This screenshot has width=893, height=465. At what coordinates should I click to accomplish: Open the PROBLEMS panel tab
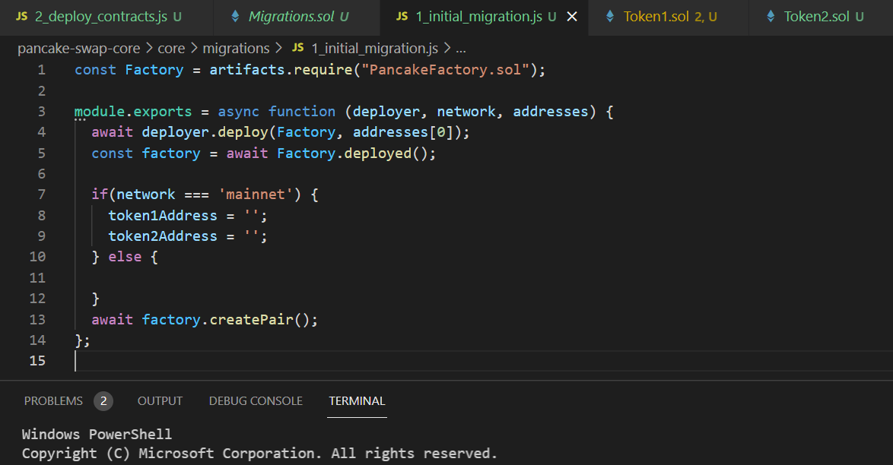(x=53, y=401)
